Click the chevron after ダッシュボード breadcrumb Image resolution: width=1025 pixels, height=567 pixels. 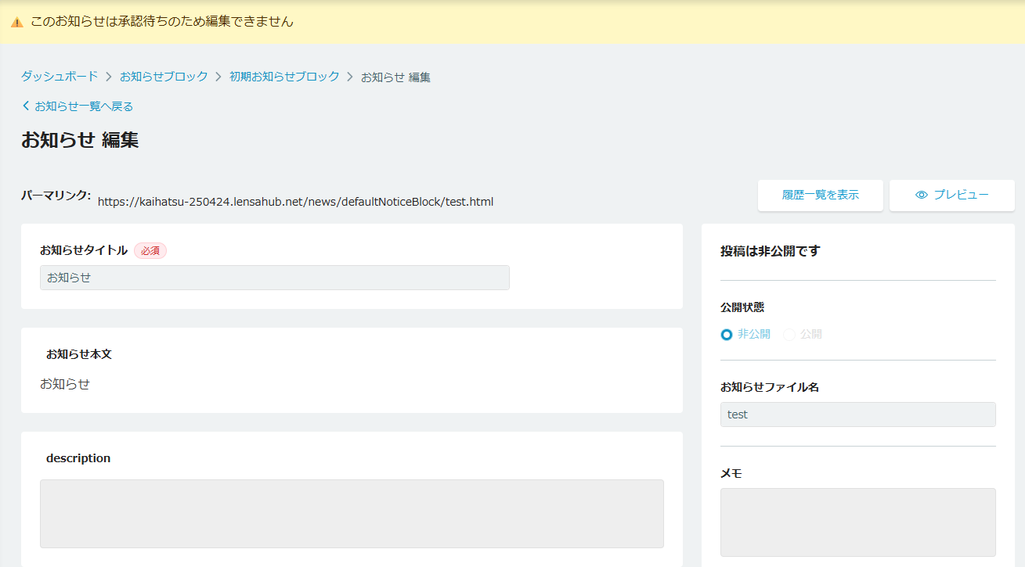click(x=109, y=77)
